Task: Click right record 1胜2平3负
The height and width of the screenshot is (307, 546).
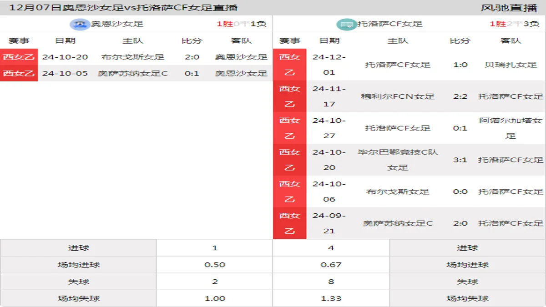Action: 515,24
